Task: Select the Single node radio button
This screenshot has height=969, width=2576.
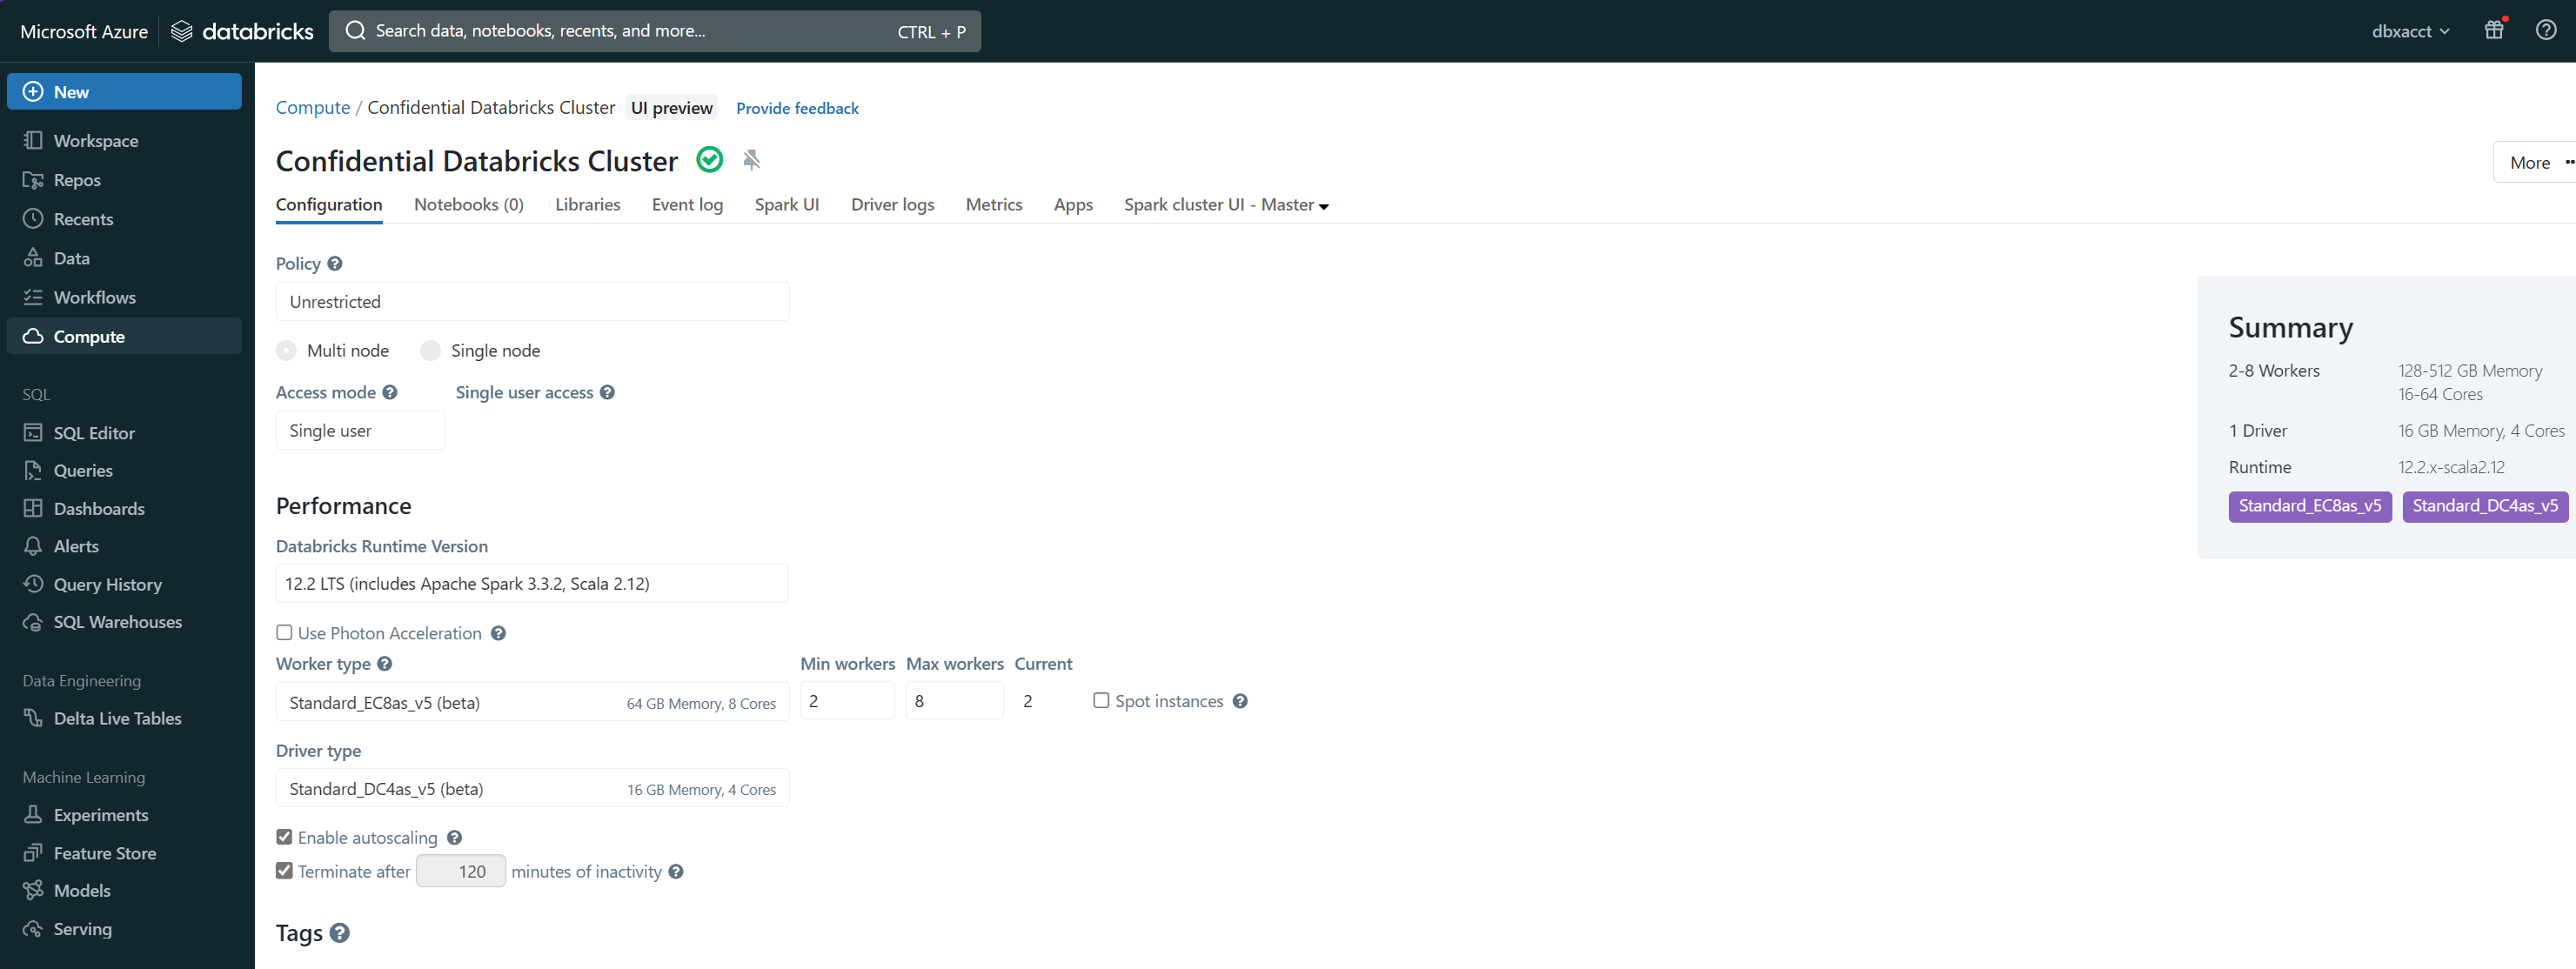Action: [431, 351]
